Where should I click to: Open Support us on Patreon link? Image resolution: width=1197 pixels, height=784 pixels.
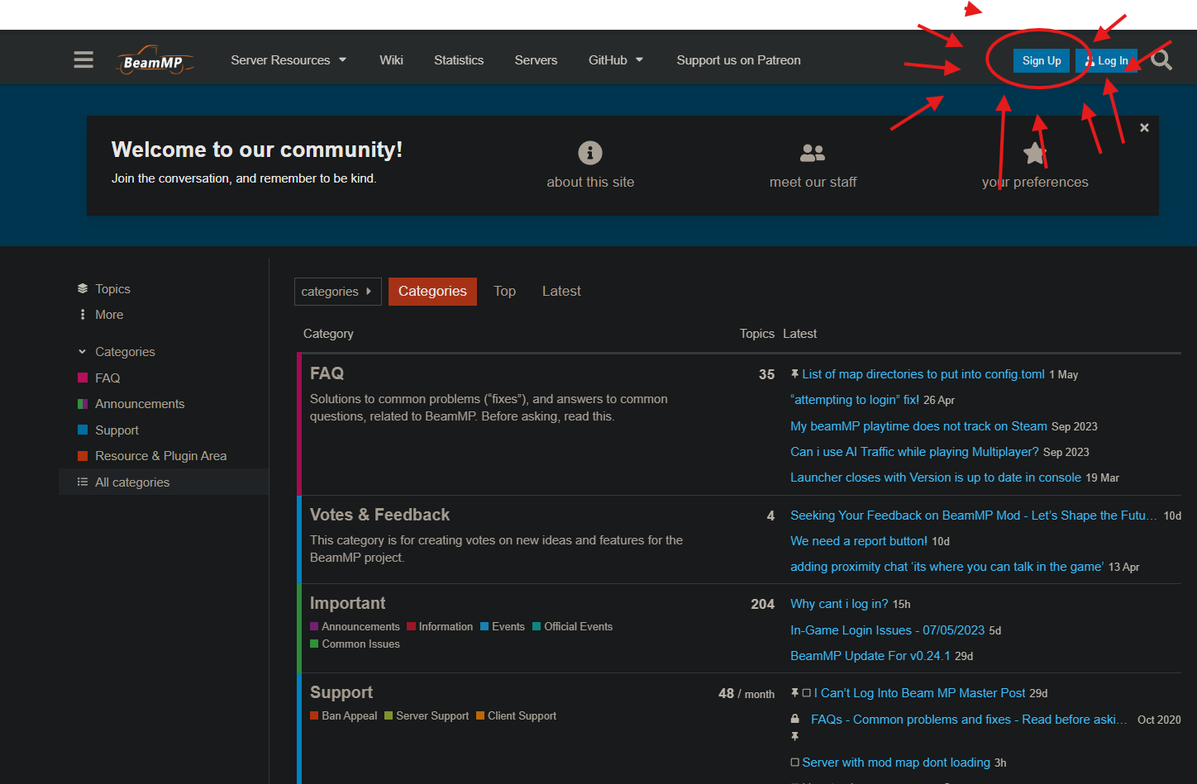[738, 60]
